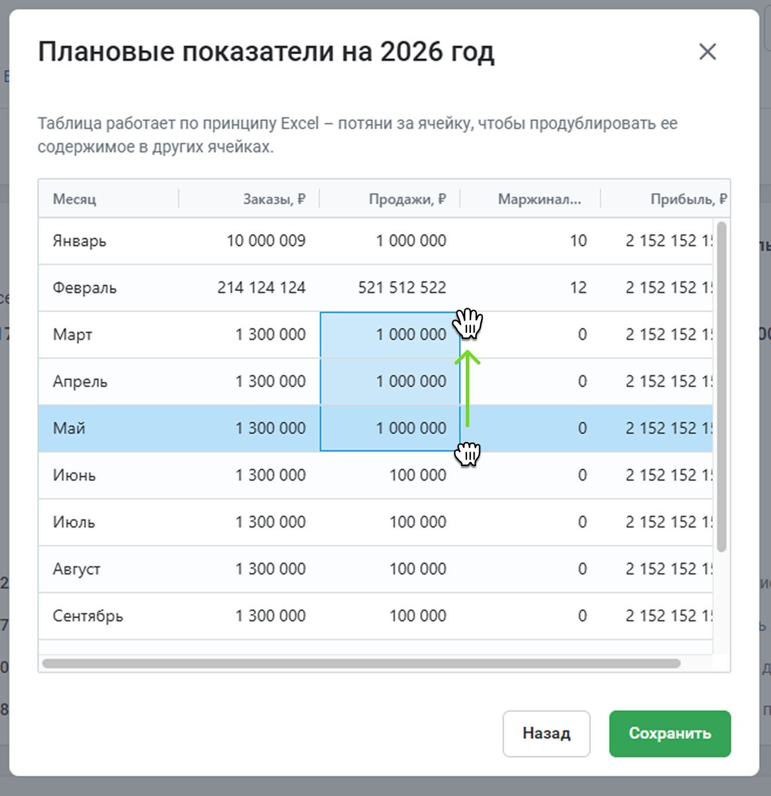Click the Сохранить button
This screenshot has height=796, width=771.
(x=670, y=733)
